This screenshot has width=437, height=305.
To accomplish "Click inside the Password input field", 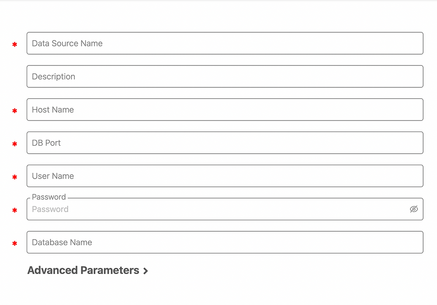I will 218,209.
